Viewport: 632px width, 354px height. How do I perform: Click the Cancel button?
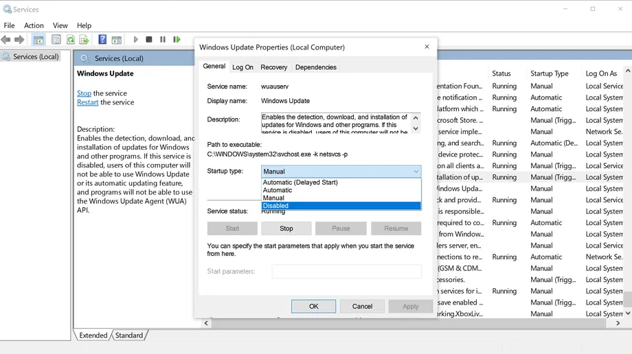coord(362,306)
